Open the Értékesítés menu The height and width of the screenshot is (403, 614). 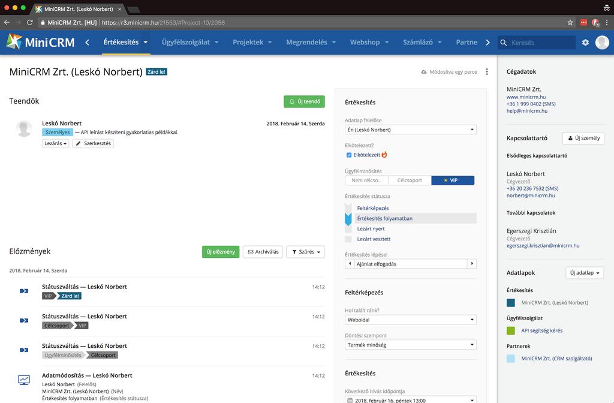[x=125, y=43]
